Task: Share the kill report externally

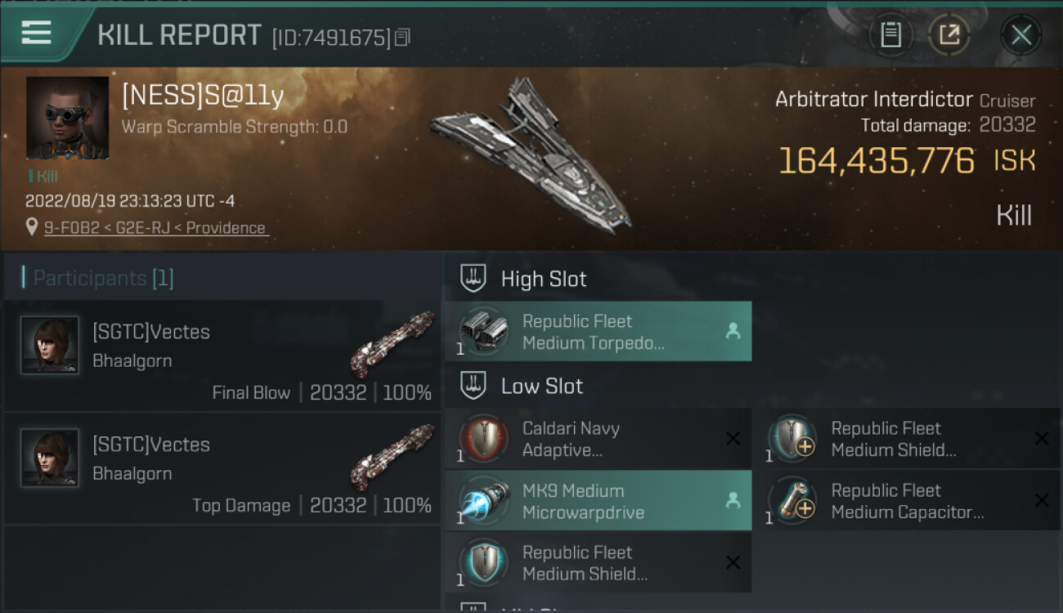Action: tap(949, 35)
